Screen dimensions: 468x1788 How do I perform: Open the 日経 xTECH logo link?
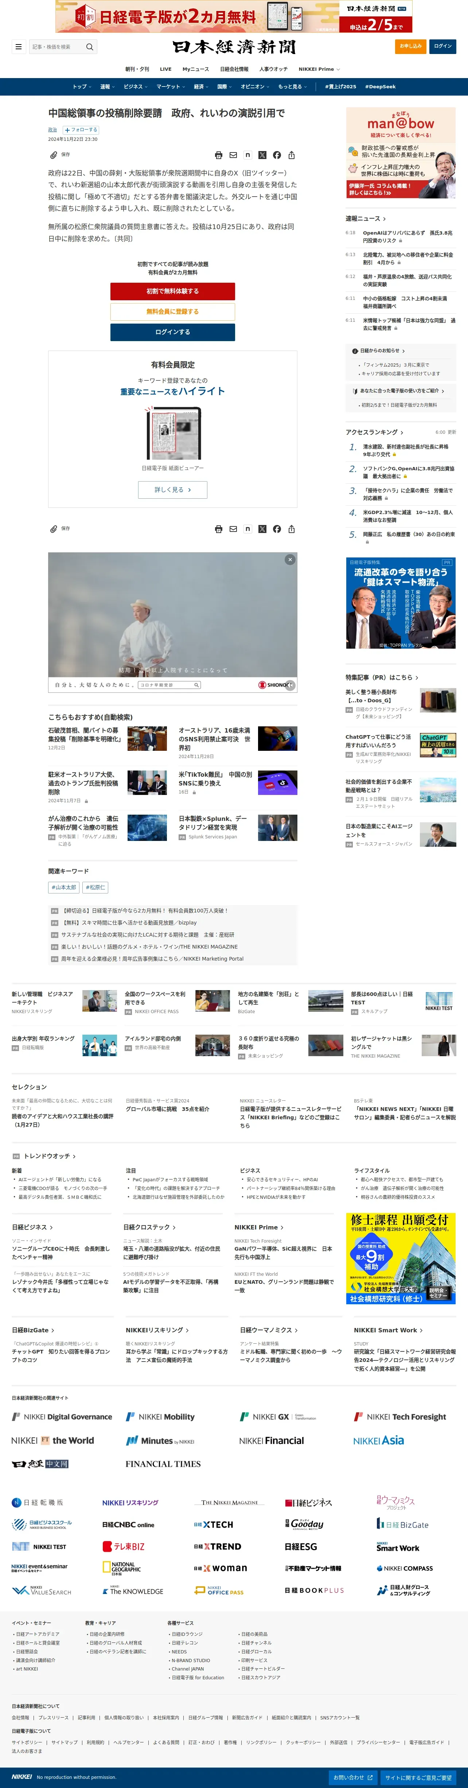(x=214, y=1524)
